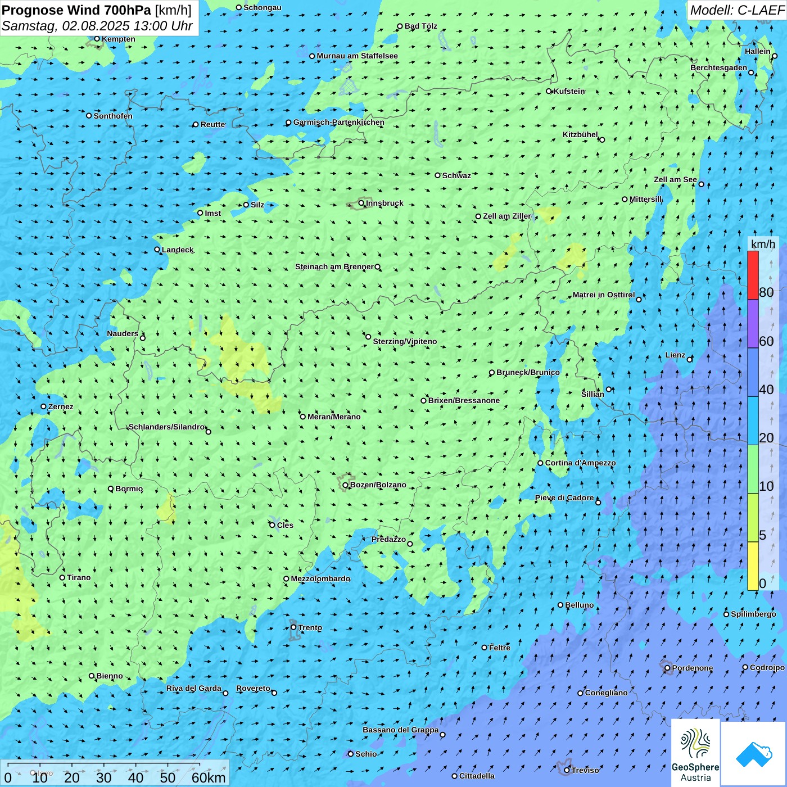Click the 'Murnau am Staffelsee' label
The width and height of the screenshot is (787, 787).
358,56
